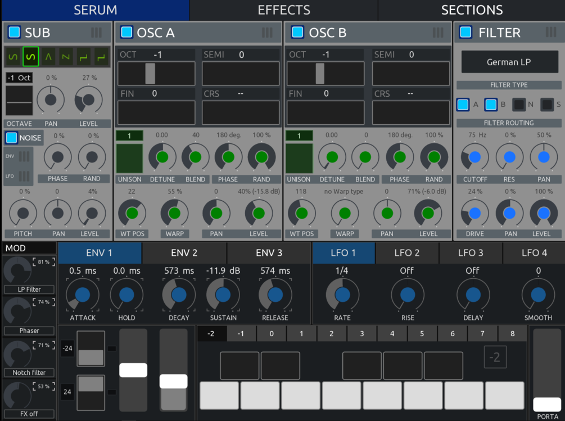Switch to the EFFECTS tab

coord(283,10)
